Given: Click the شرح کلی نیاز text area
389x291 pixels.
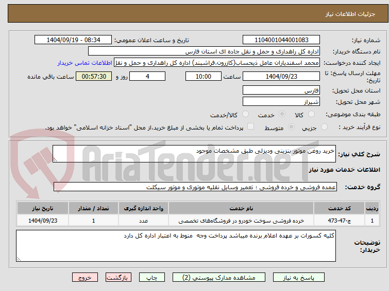Looking at the screenshot, I should pyautogui.click(x=194, y=154).
